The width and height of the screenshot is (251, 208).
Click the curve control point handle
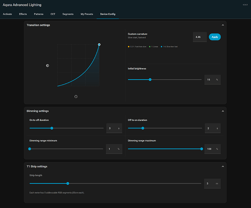click(99, 44)
